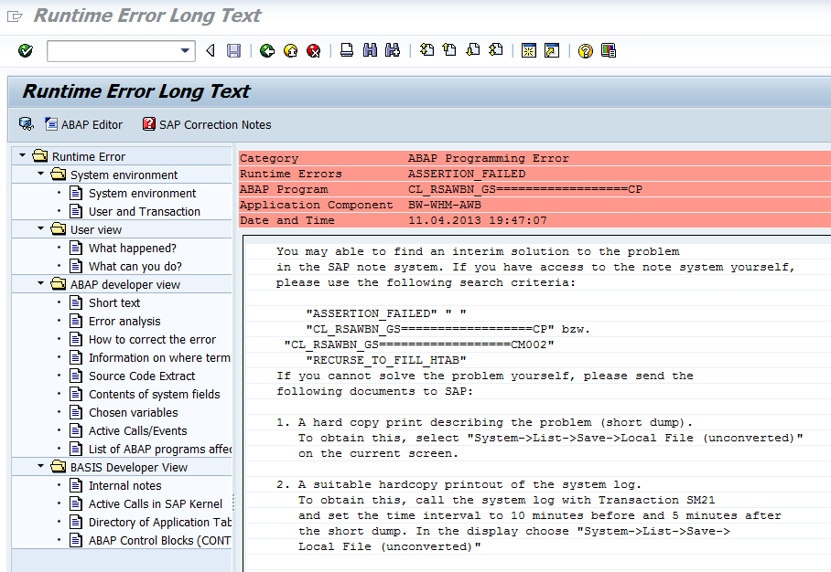This screenshot has width=831, height=572.
Task: Select Information on where terminated node
Action: point(159,357)
